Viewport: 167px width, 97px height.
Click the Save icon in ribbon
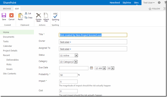[4, 15]
